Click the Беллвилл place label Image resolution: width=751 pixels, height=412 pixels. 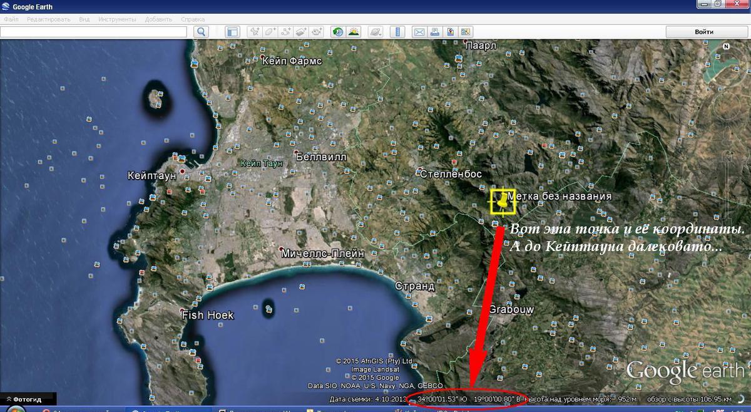[x=320, y=157]
